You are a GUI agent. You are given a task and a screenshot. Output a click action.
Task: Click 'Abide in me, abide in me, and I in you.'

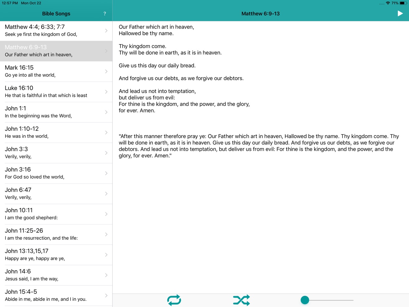(46, 299)
